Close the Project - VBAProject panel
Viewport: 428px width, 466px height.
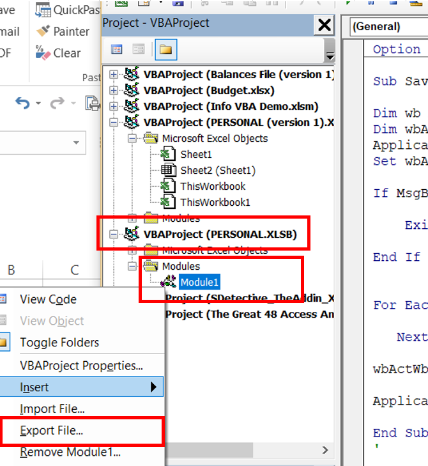click(x=325, y=25)
